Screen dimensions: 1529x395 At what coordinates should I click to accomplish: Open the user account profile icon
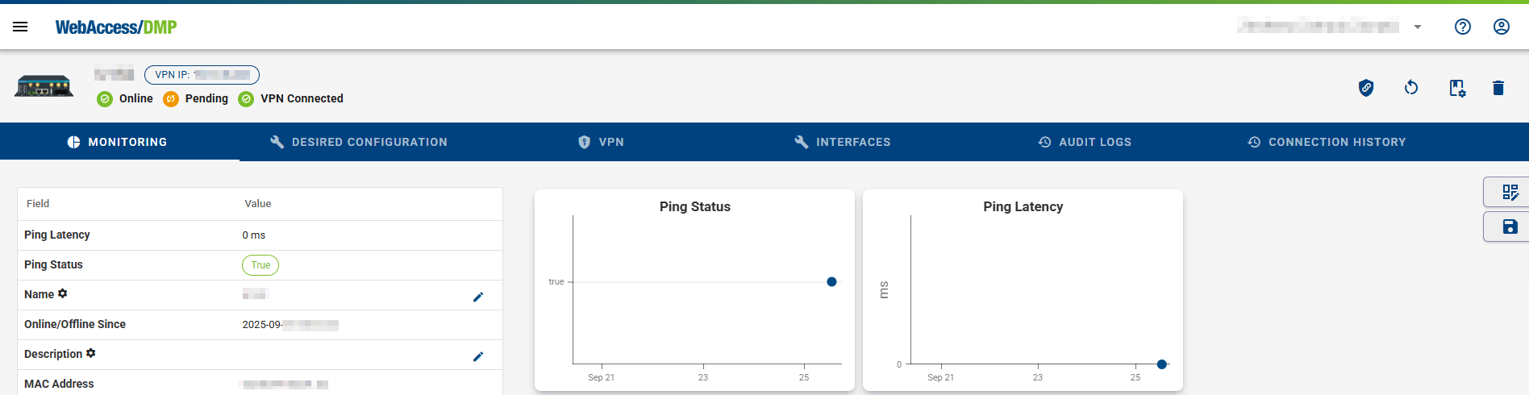pos(1501,27)
